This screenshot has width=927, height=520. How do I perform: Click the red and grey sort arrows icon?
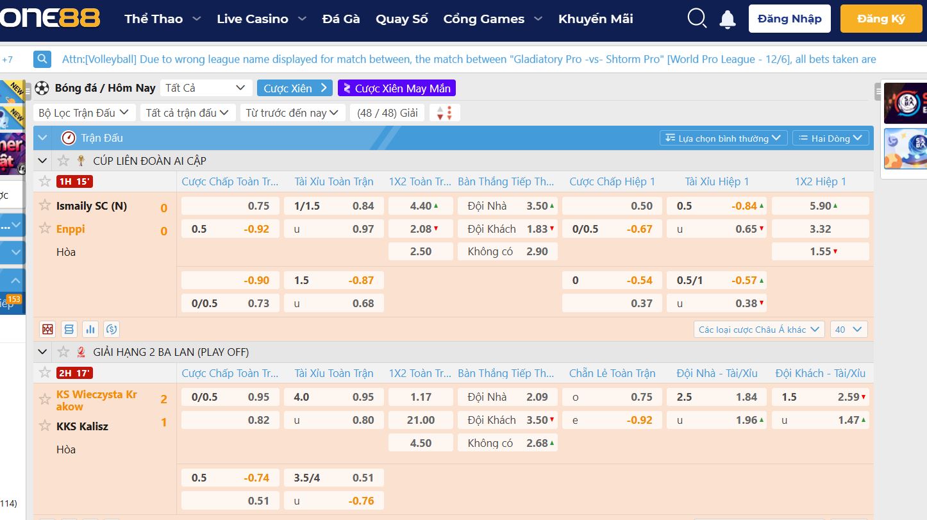[x=445, y=113]
